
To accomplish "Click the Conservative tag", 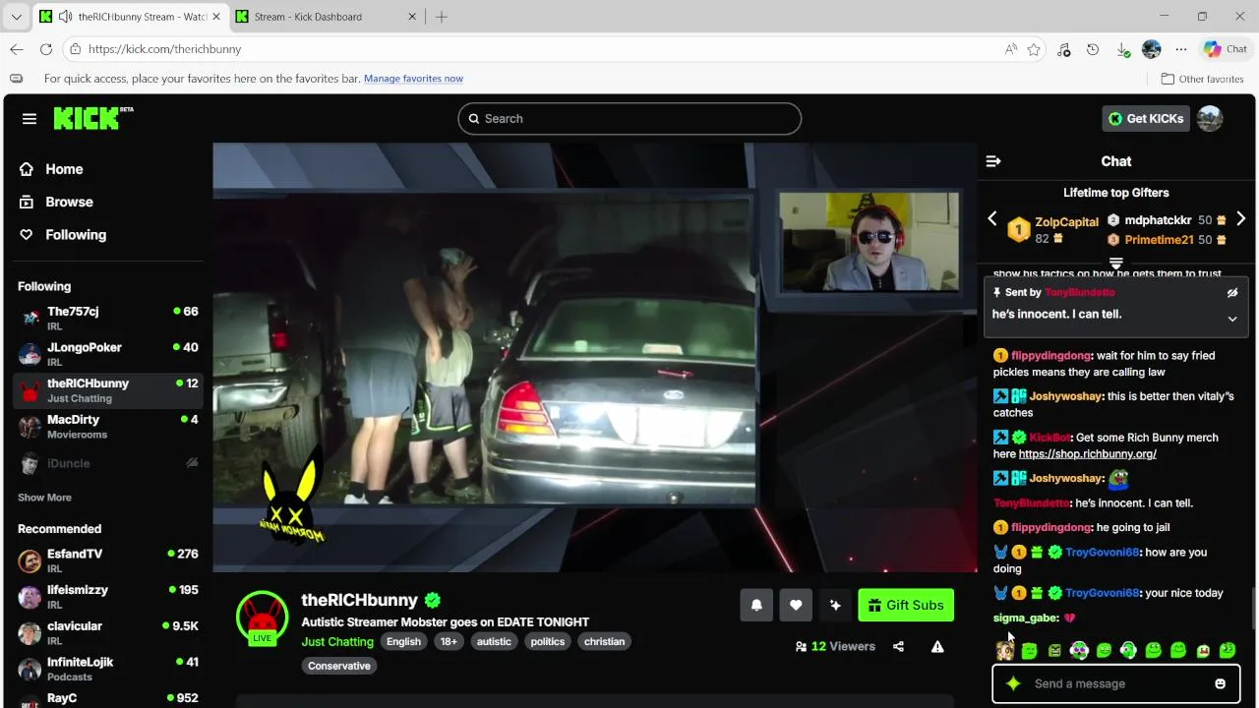I will (339, 666).
